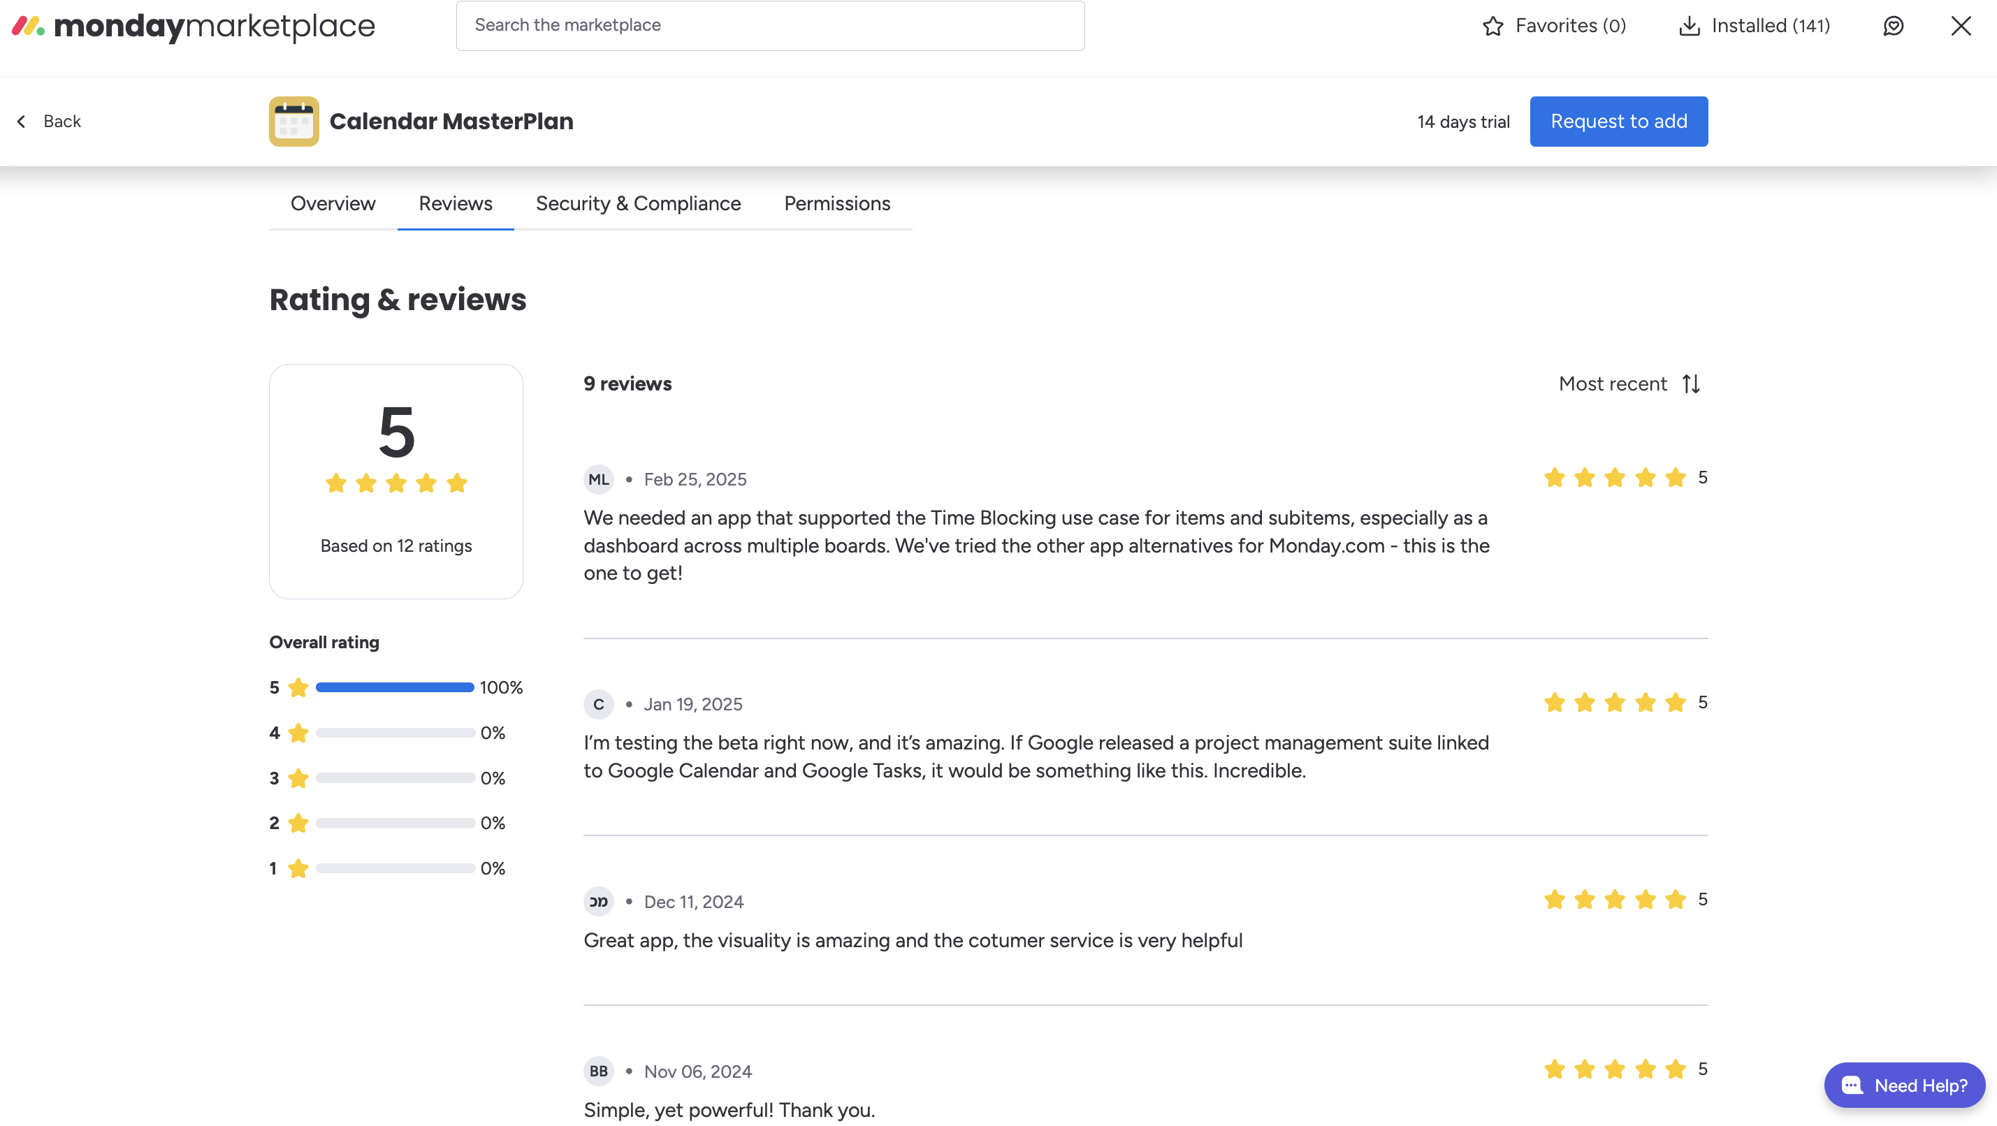The image size is (1997, 1126).
Task: Switch to the Overview tab
Action: click(333, 204)
